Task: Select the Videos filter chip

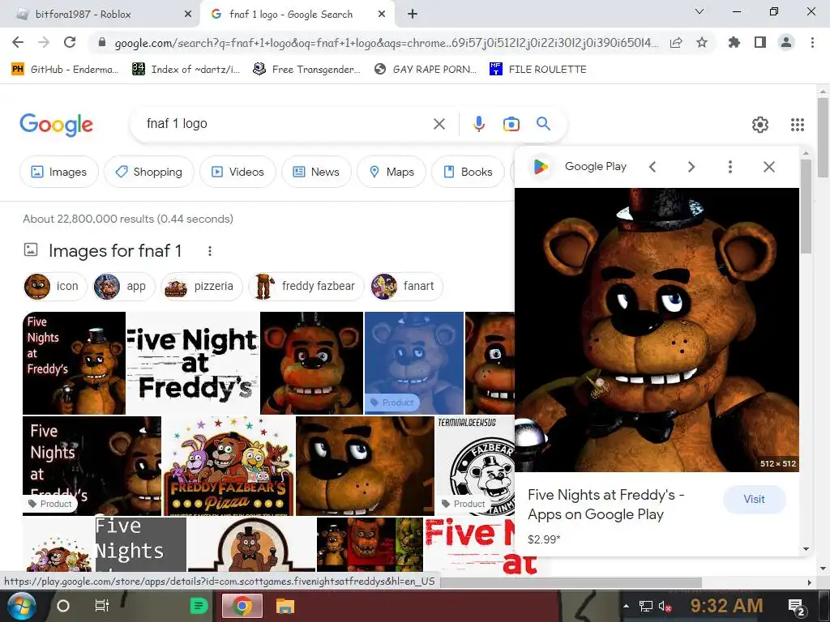Action: 237,172
